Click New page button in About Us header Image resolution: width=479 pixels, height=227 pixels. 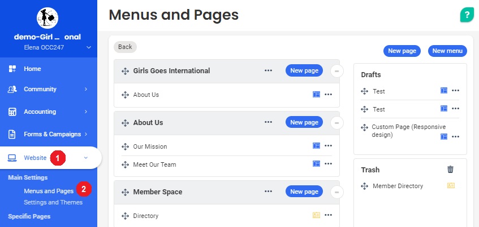tap(304, 122)
